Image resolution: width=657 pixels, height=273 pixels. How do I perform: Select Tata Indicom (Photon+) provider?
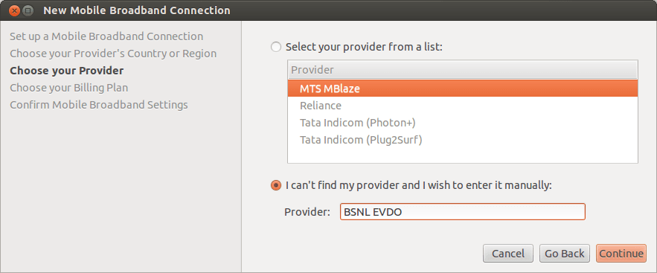[463, 123]
